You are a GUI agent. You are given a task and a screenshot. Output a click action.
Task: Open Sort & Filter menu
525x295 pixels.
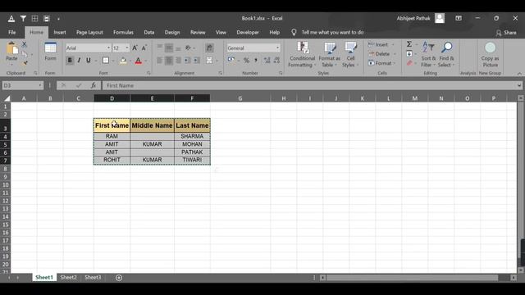[x=428, y=55]
